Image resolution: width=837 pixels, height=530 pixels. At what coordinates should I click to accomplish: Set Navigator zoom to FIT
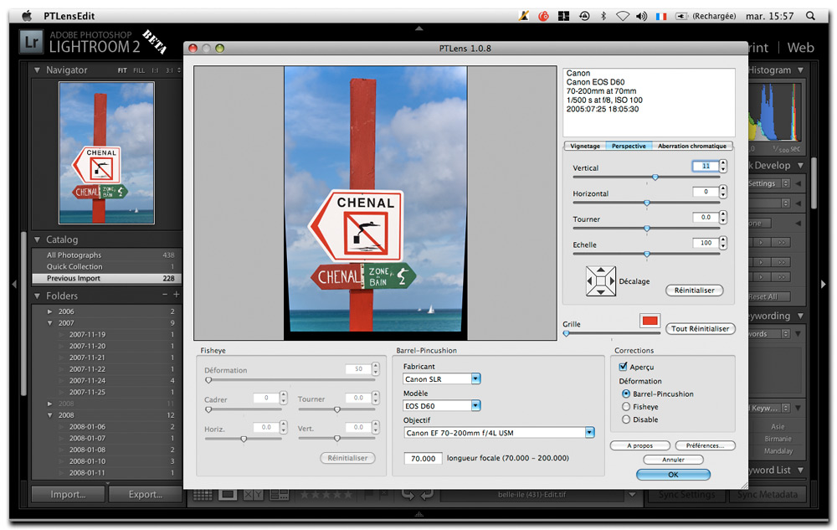tap(122, 70)
